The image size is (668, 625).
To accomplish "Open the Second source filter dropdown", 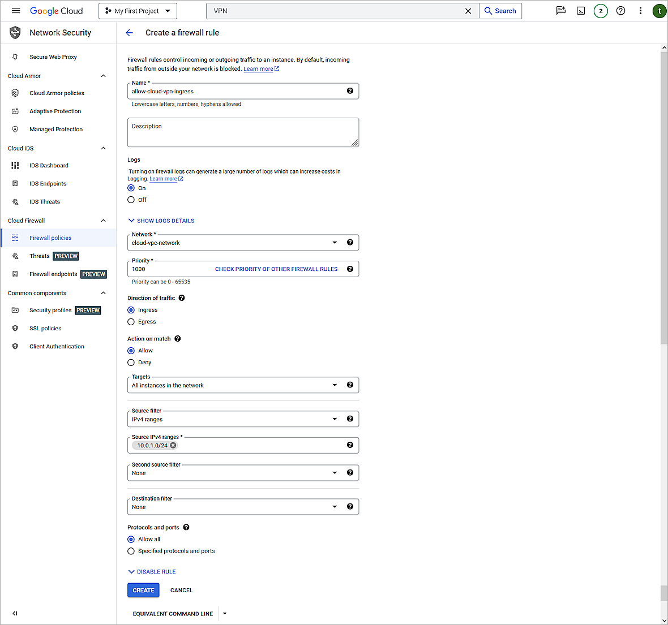I will 334,472.
